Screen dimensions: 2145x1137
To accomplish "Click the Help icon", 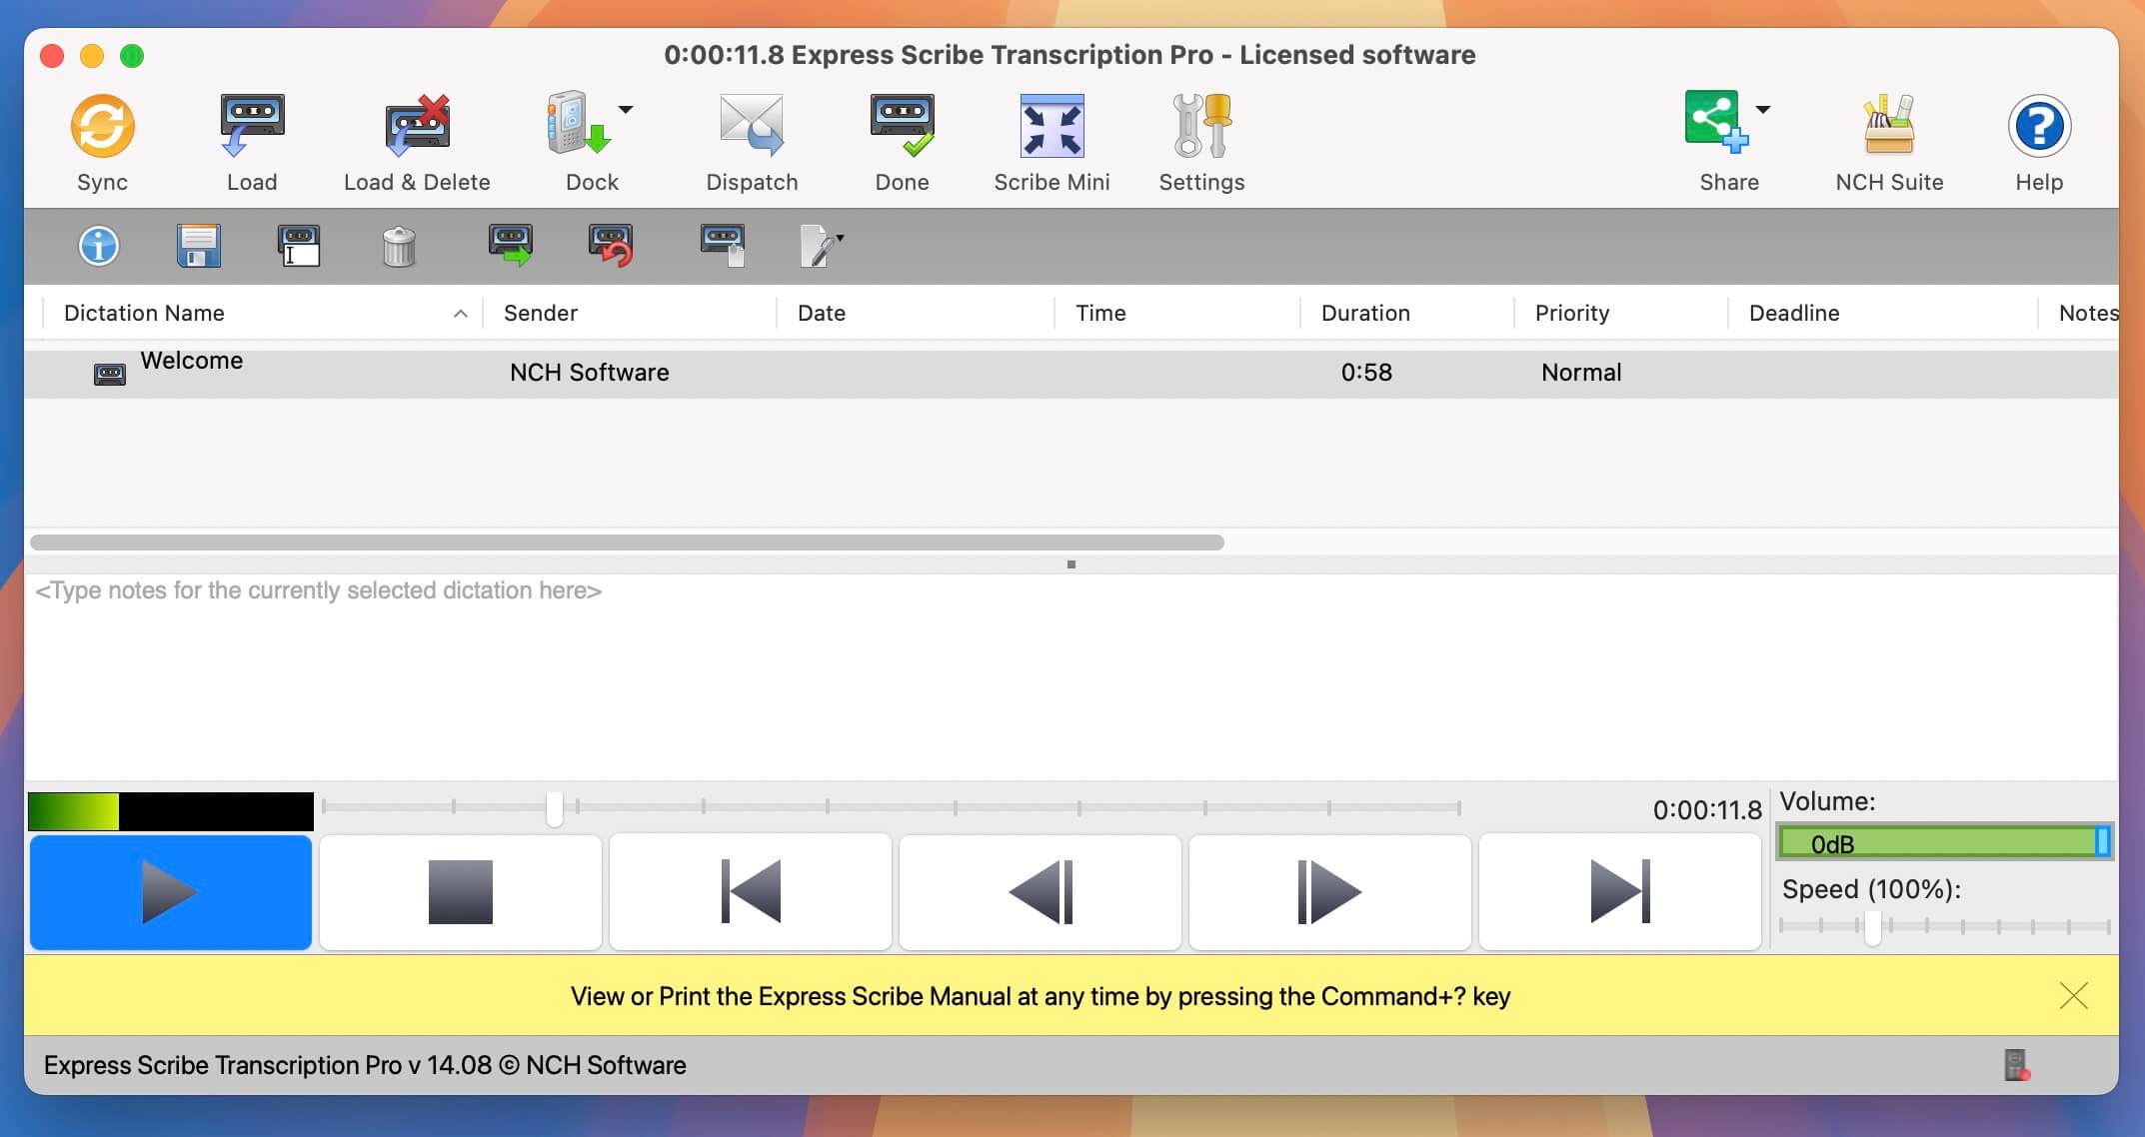I will point(2037,140).
